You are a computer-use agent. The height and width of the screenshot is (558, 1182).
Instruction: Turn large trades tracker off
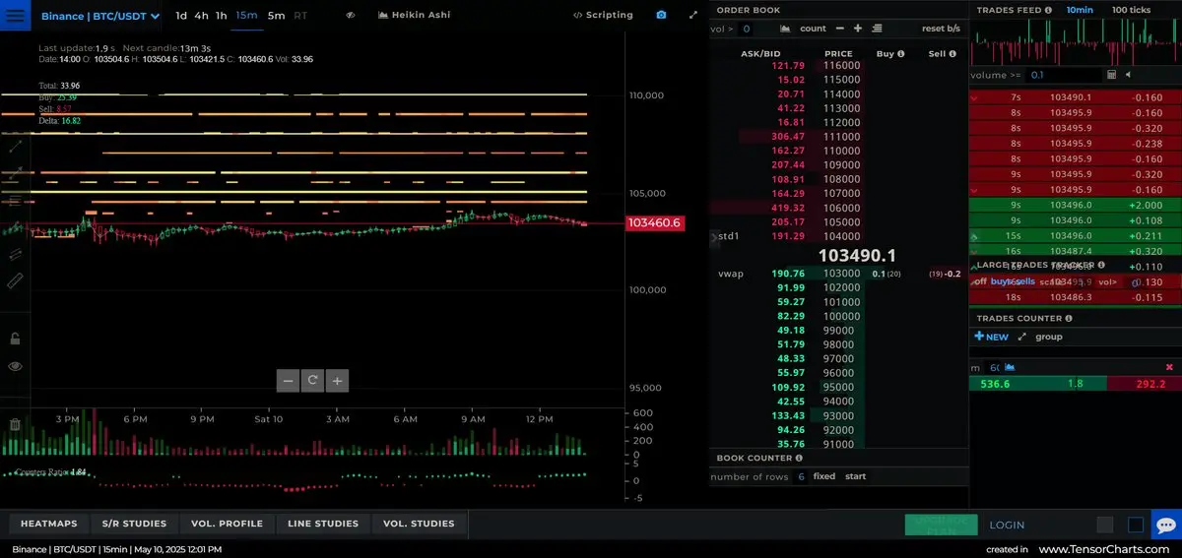tap(979, 281)
